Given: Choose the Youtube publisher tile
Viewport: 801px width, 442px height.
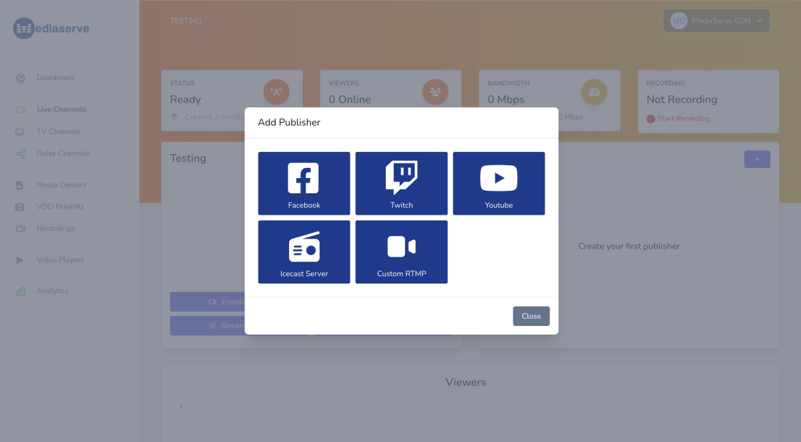Looking at the screenshot, I should click(x=499, y=183).
